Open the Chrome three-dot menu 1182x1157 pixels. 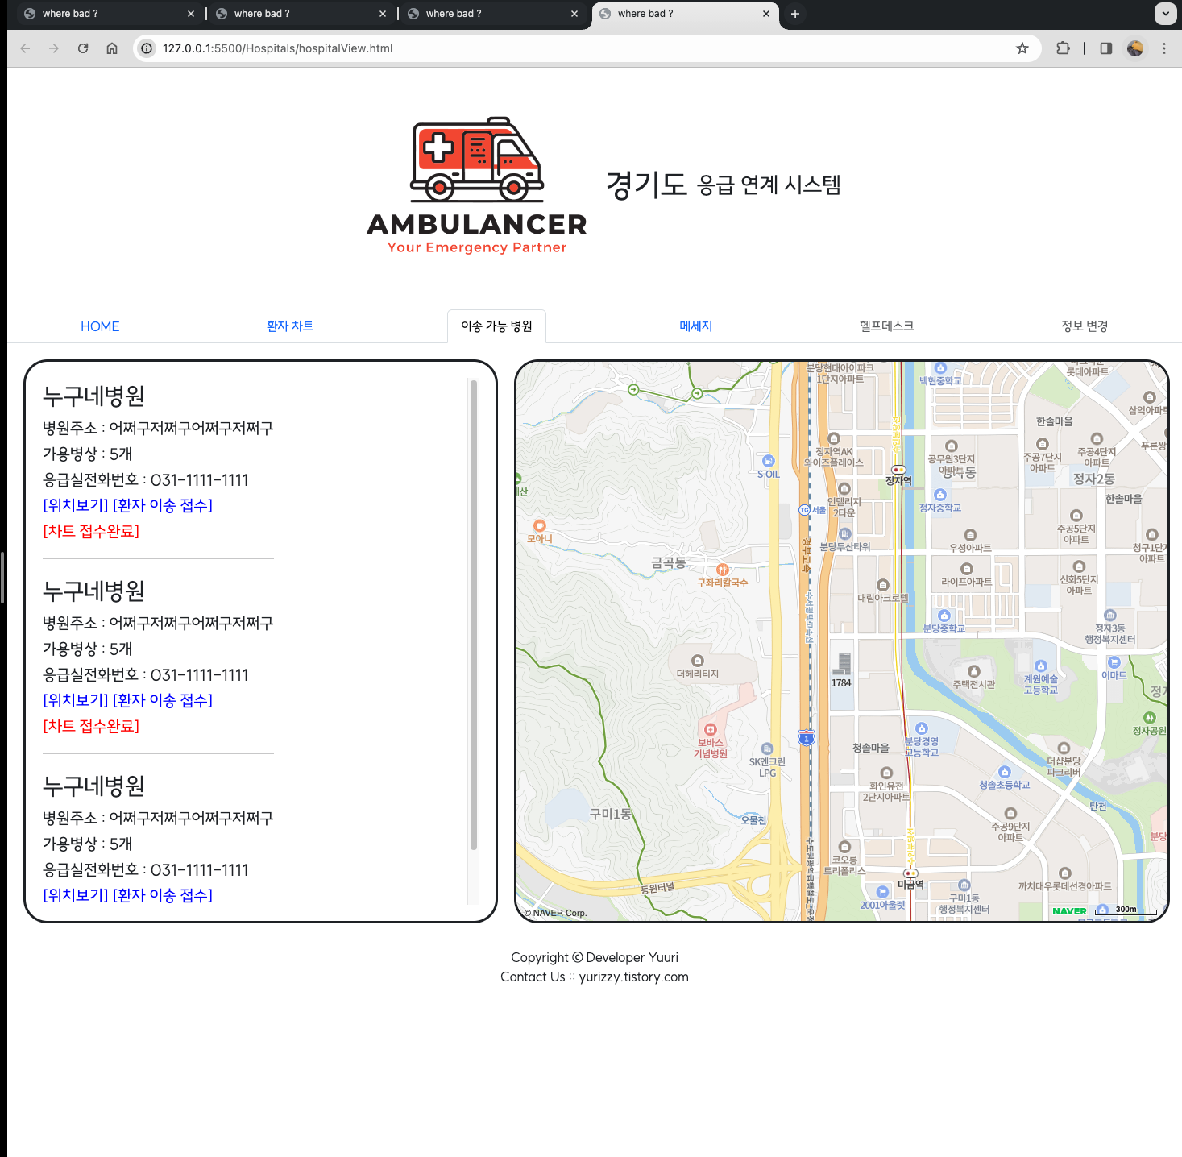[1164, 48]
